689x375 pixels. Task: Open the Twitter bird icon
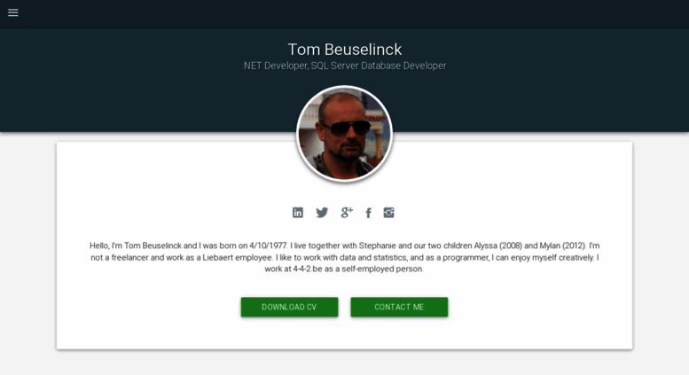(322, 213)
